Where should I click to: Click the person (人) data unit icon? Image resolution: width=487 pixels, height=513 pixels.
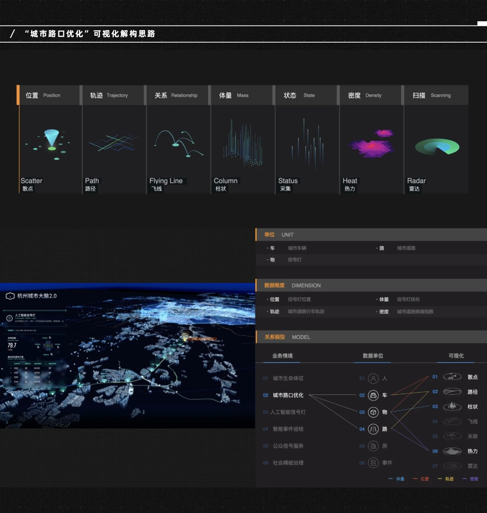tap(373, 378)
